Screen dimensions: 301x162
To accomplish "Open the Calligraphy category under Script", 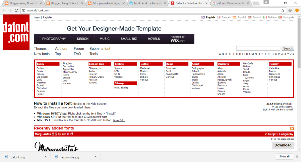I will [198, 68].
